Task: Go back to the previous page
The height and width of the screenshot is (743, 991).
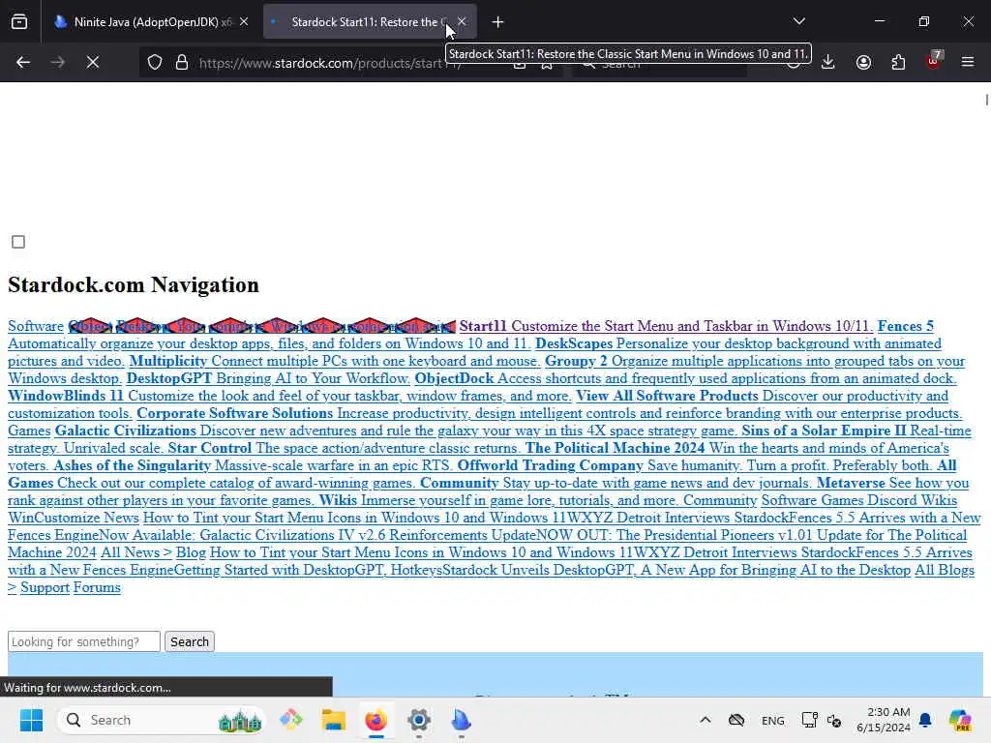Action: 23,62
